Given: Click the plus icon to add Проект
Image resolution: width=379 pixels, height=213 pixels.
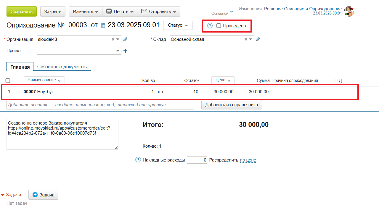Looking at the screenshot, I should click(125, 51).
